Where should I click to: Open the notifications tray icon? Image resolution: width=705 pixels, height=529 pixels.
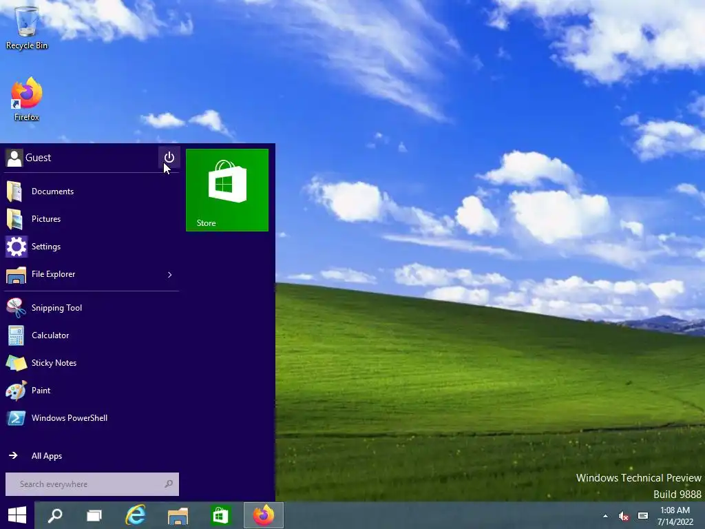(643, 516)
